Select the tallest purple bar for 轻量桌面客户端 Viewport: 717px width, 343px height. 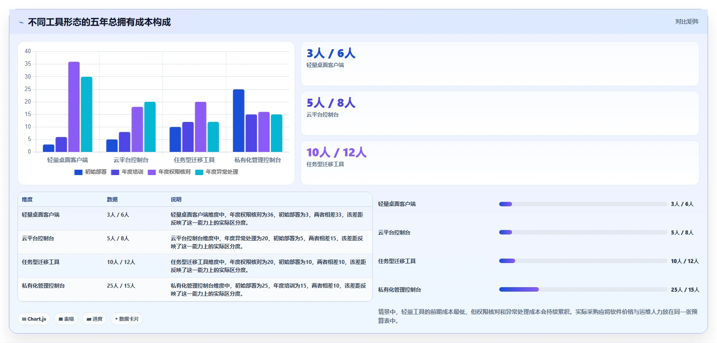pyautogui.click(x=74, y=107)
